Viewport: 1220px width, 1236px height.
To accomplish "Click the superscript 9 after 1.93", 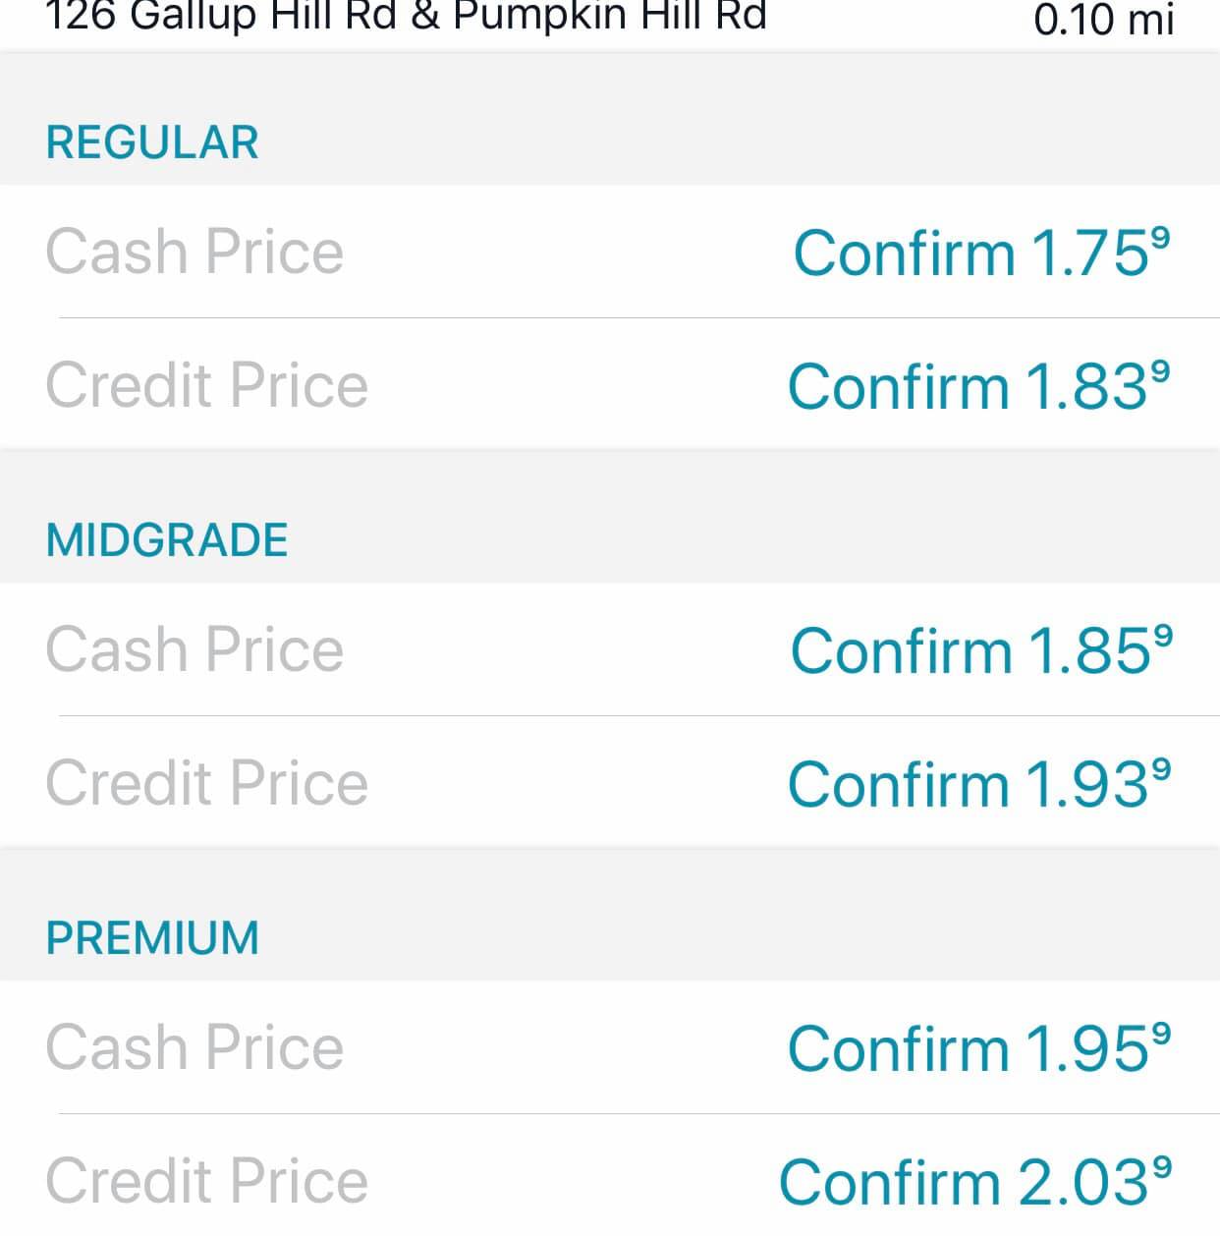I will (x=1160, y=769).
